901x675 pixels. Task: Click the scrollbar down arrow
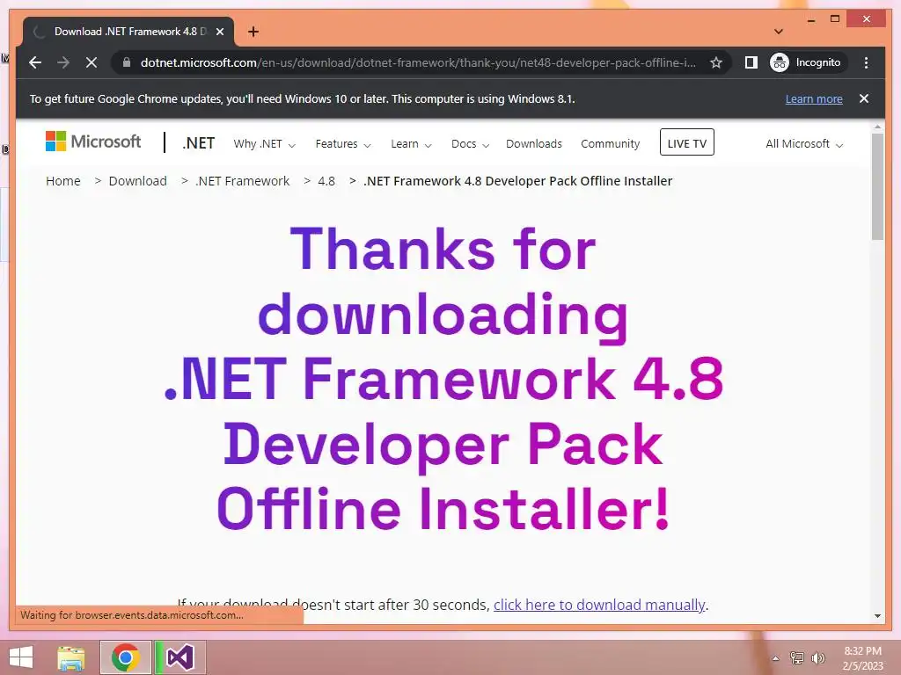click(877, 616)
